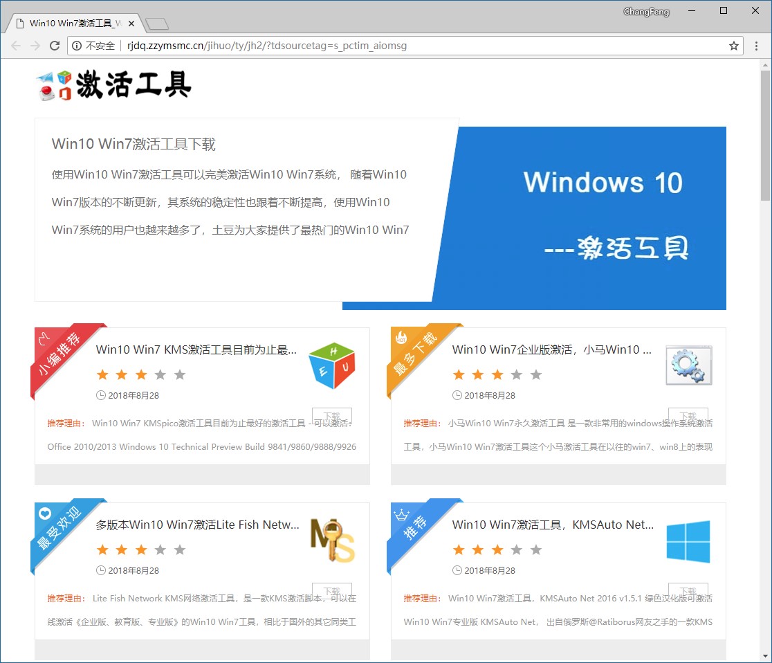Toggle the bookmark star for this page
This screenshot has height=663, width=772.
[733, 46]
